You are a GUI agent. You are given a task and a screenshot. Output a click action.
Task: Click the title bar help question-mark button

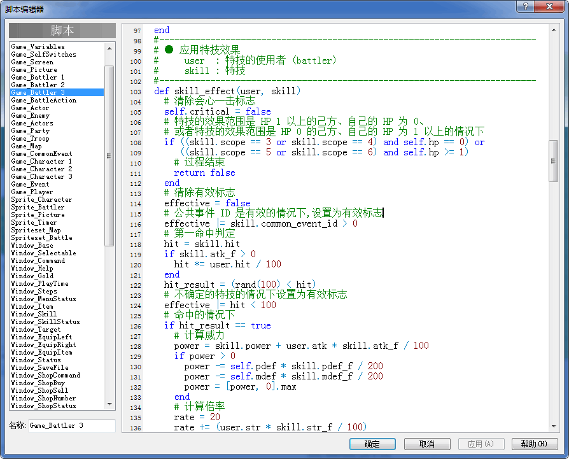(526, 6)
